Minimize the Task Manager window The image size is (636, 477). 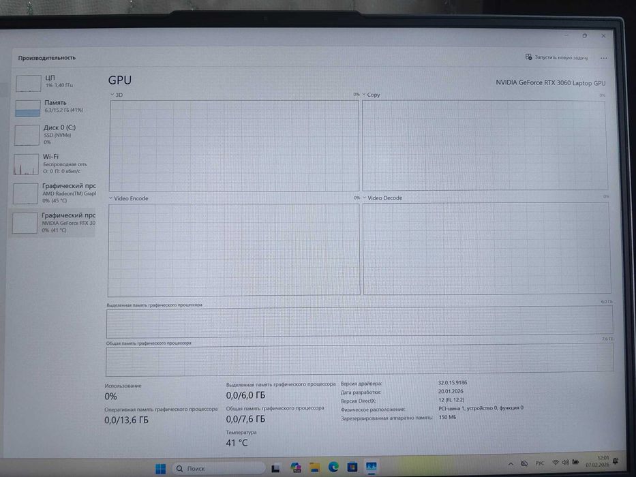pyautogui.click(x=566, y=35)
